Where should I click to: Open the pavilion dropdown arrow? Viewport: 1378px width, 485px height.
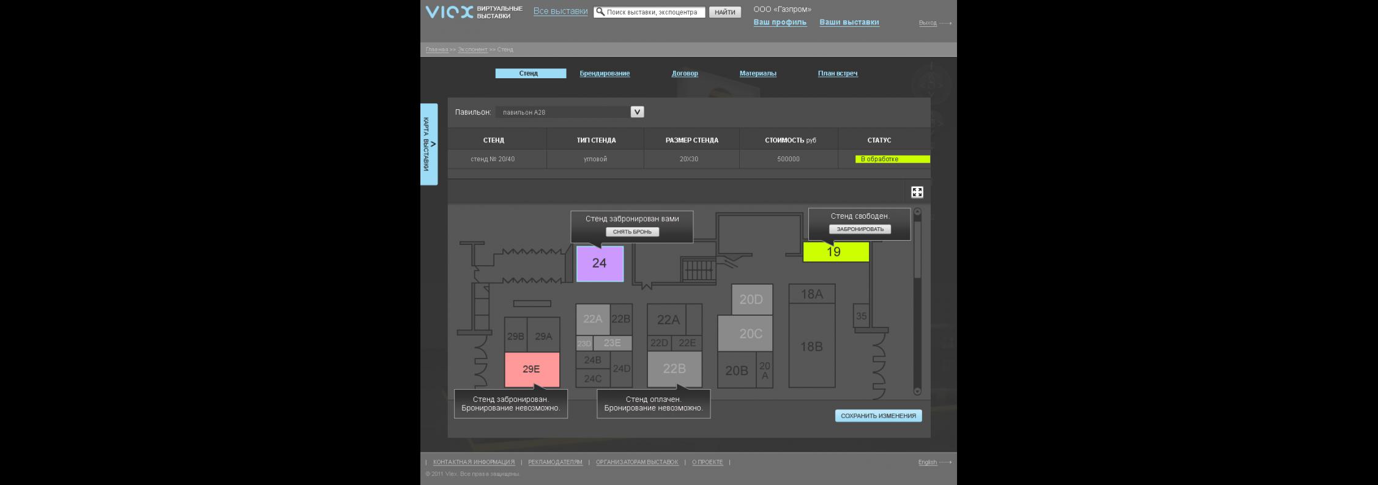click(x=637, y=112)
